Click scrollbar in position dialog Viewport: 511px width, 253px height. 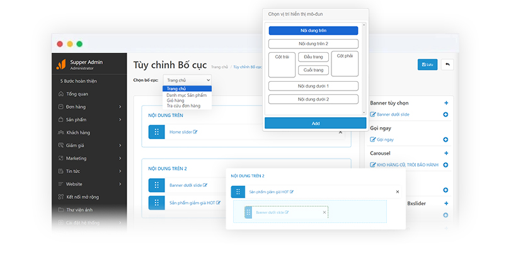coord(364,69)
